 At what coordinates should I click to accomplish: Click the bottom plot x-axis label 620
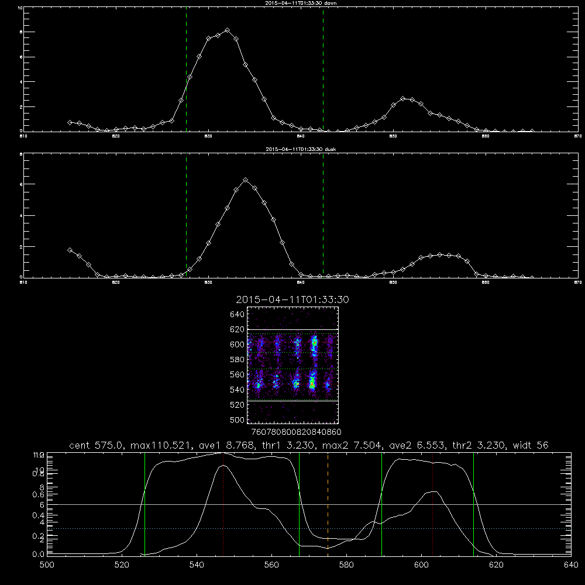click(x=496, y=565)
